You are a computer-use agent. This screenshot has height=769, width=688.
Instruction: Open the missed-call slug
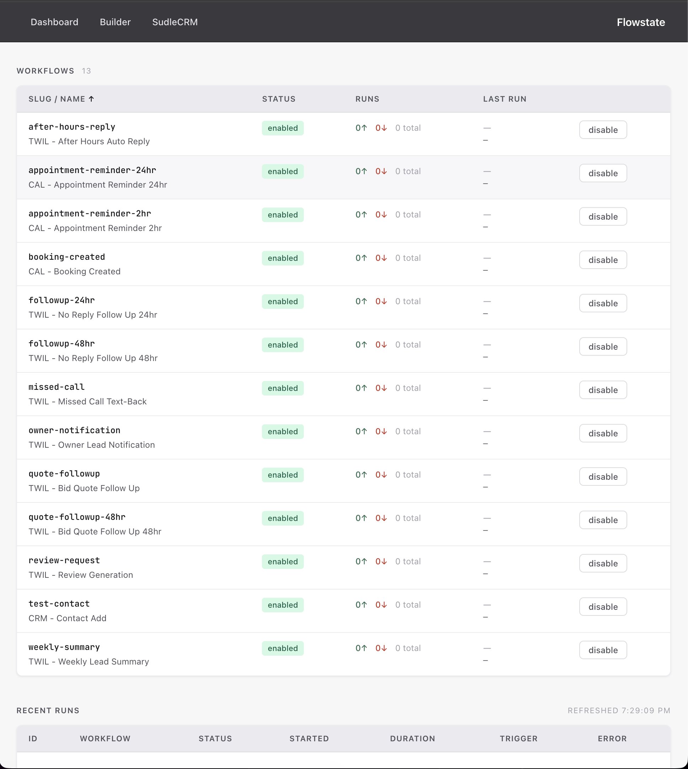(x=57, y=387)
